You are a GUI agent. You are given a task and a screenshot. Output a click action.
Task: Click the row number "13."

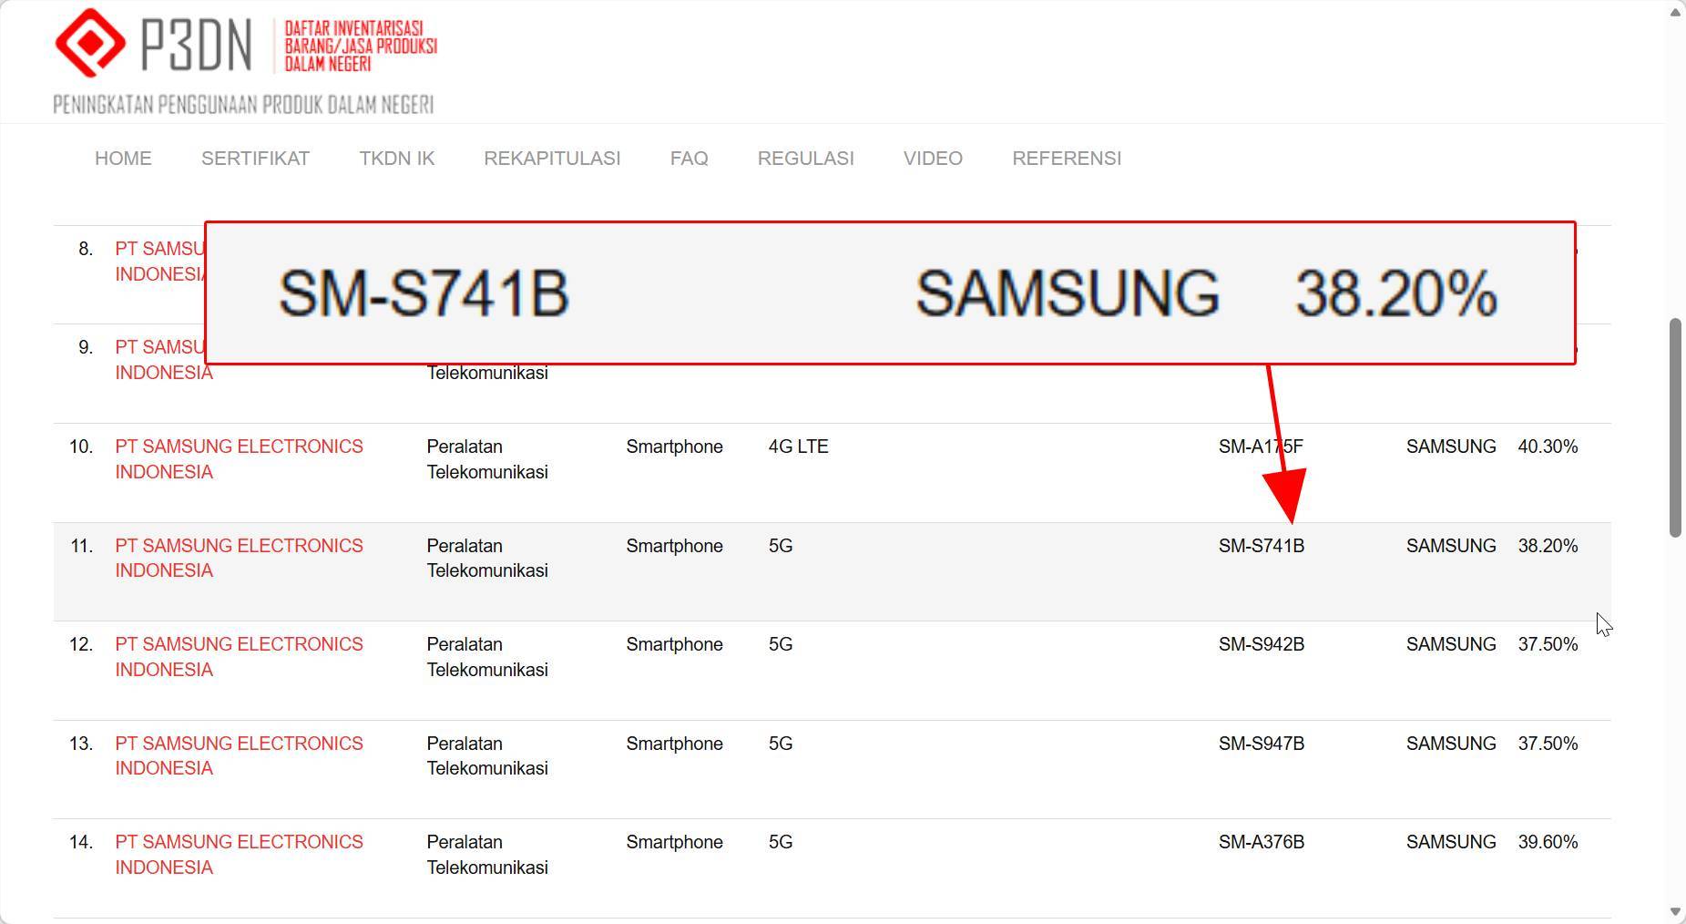click(x=81, y=744)
